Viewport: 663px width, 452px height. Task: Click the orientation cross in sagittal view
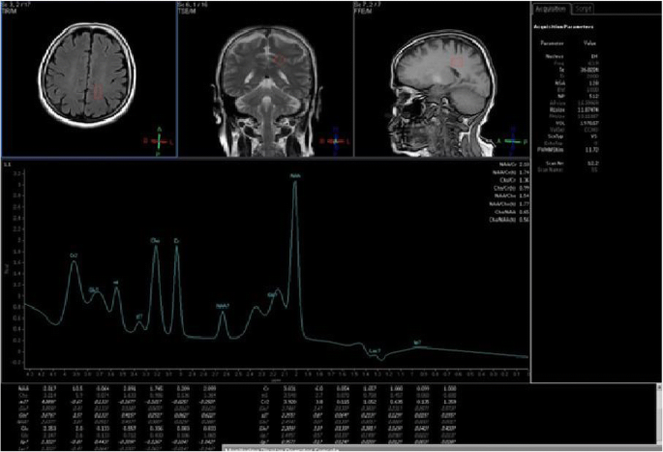click(512, 141)
